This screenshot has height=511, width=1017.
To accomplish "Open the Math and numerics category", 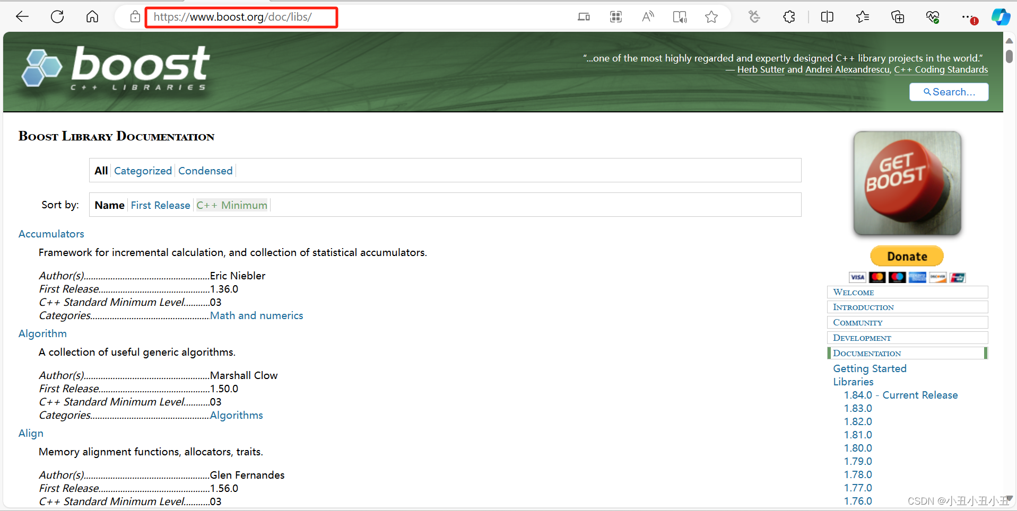I will [x=257, y=315].
